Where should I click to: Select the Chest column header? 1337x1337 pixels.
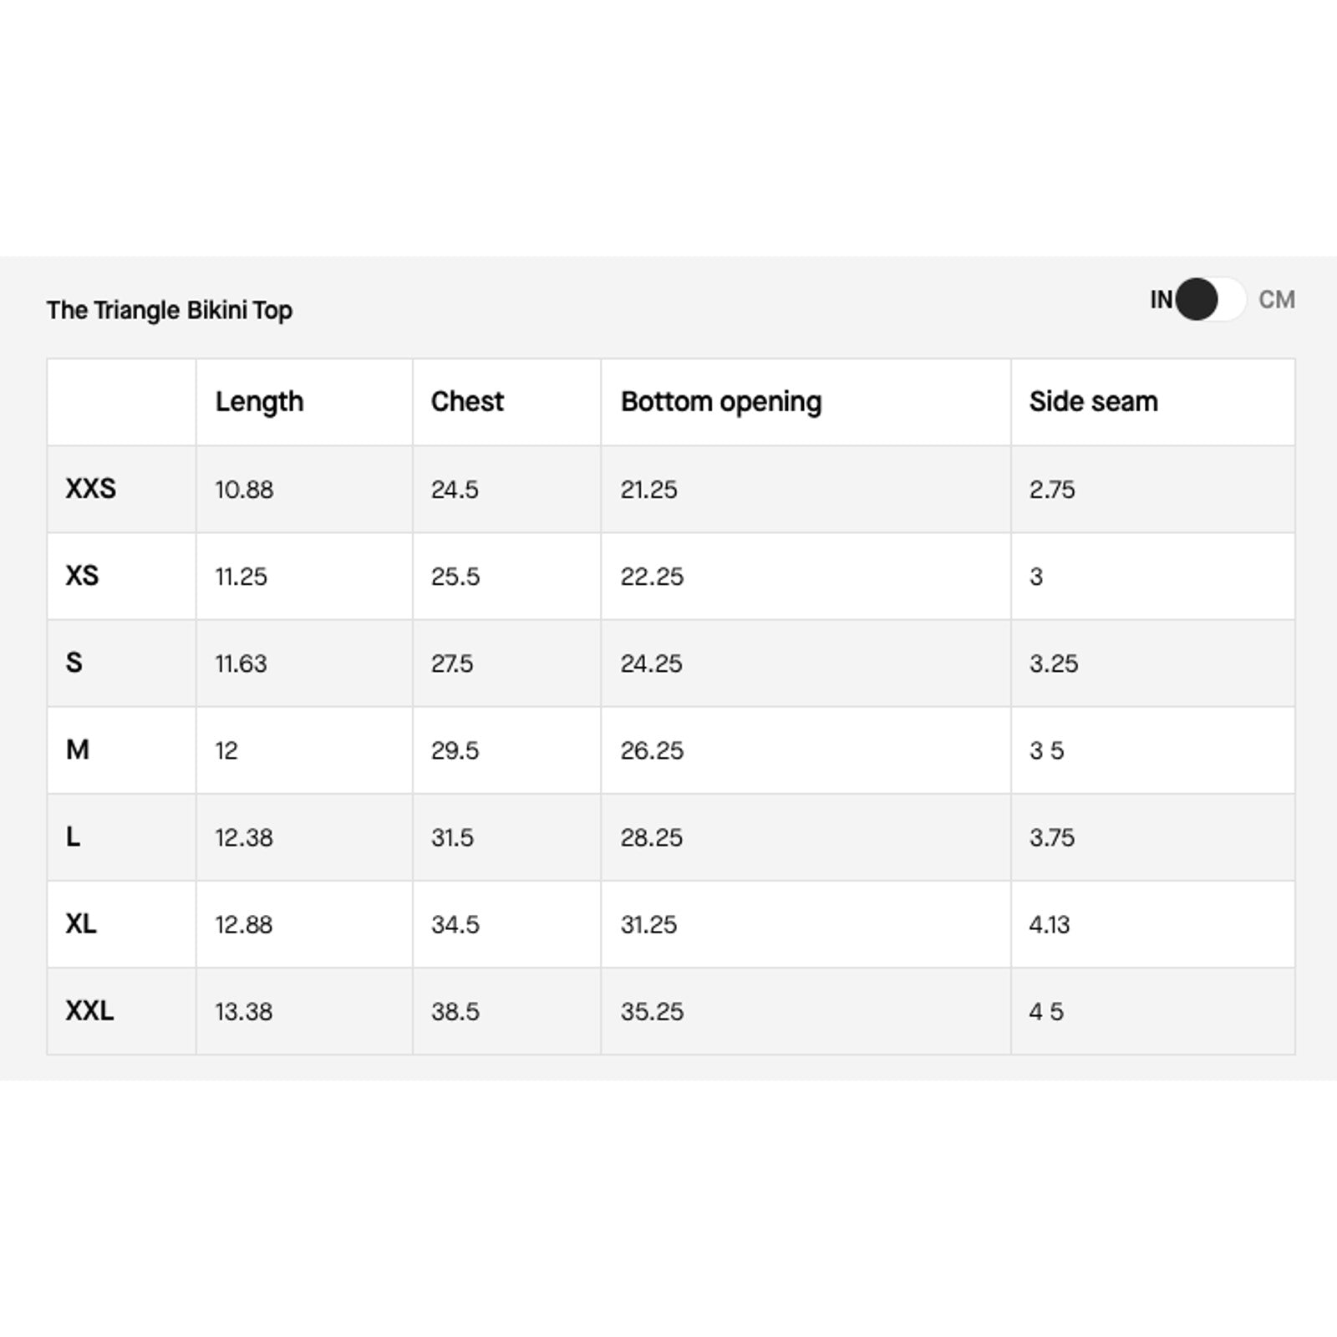(467, 402)
